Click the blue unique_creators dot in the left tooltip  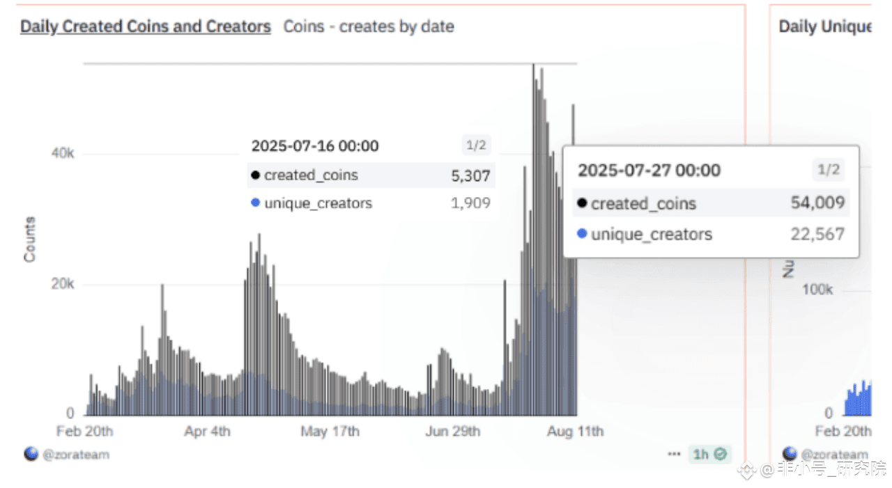[x=255, y=203]
